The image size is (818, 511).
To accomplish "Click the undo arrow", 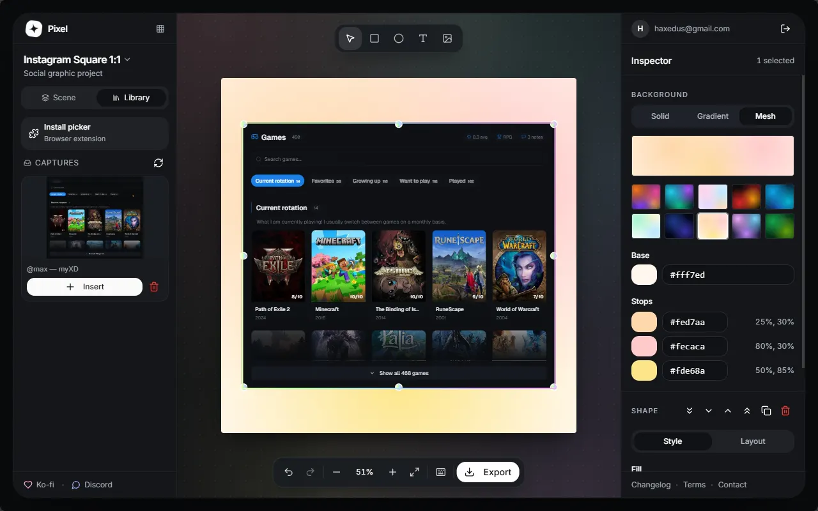I will pyautogui.click(x=289, y=472).
